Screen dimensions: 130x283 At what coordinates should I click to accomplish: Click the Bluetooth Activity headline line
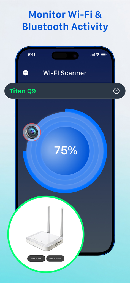coord(65,27)
